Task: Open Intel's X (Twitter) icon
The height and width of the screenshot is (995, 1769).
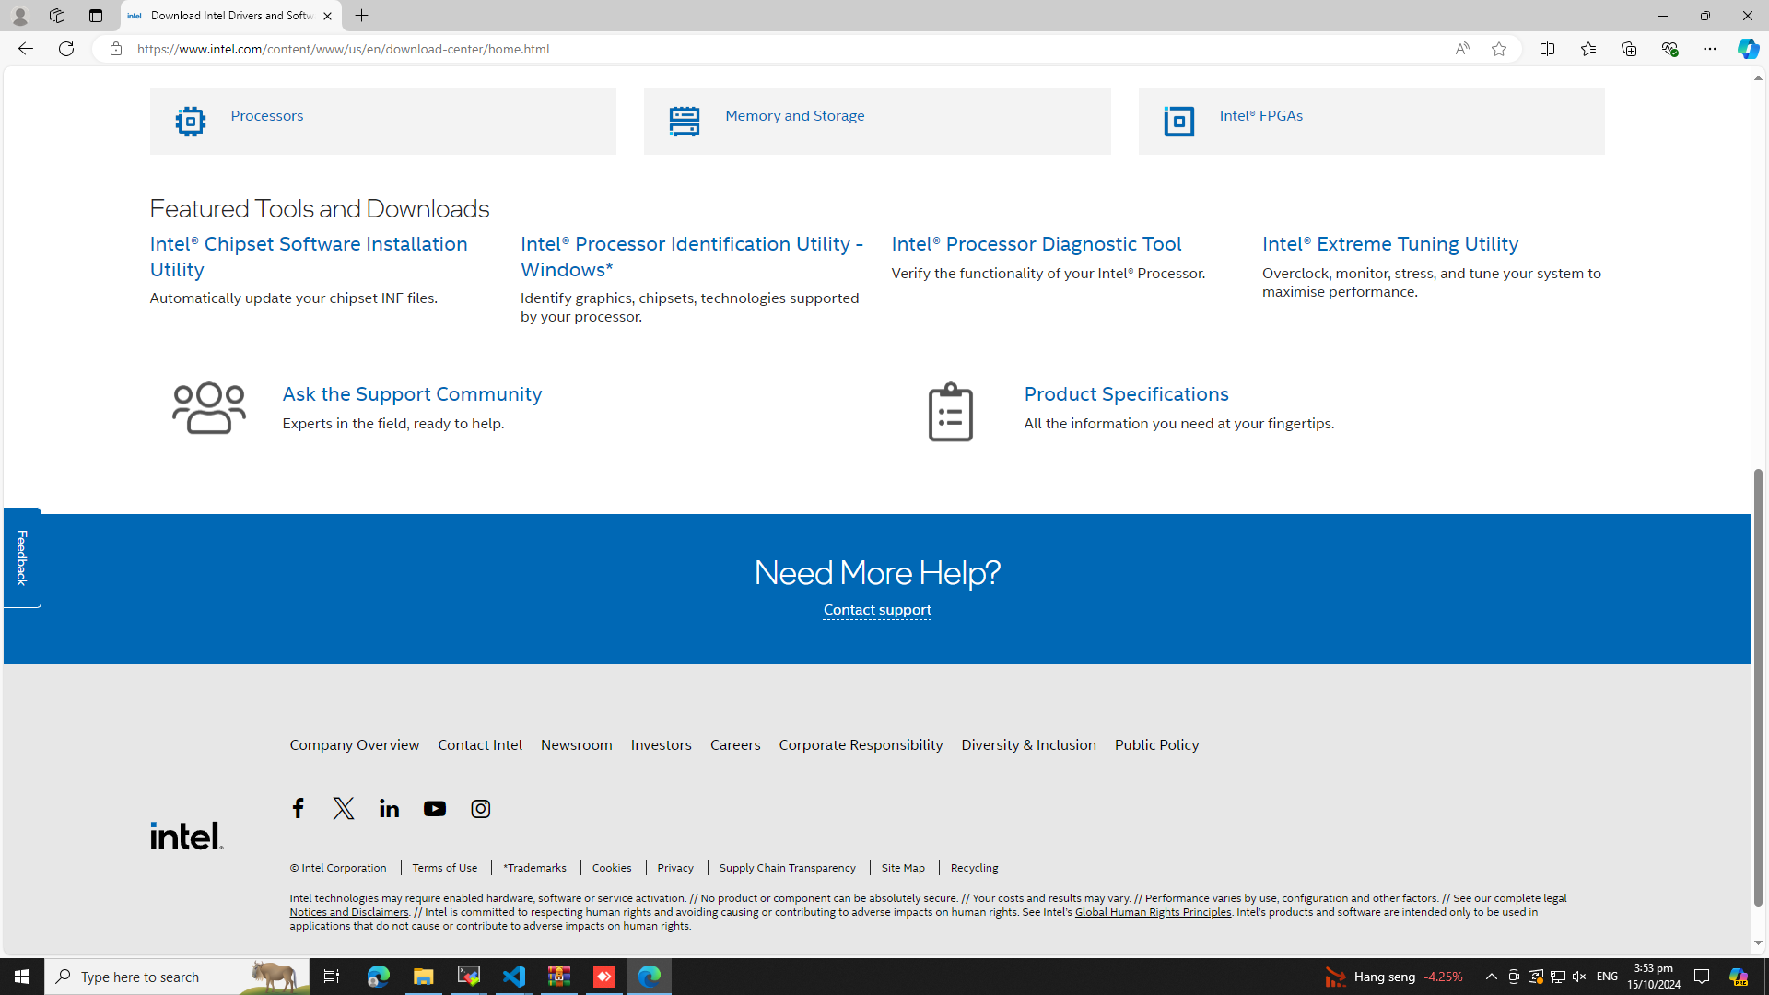Action: coord(344,808)
